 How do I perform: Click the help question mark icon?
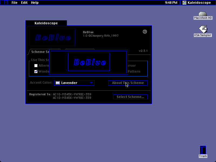click(145, 32)
